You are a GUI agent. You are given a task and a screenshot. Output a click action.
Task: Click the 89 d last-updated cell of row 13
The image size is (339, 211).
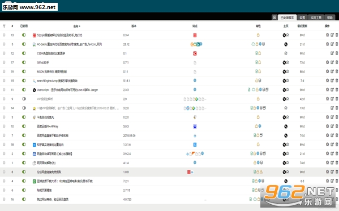302,35
